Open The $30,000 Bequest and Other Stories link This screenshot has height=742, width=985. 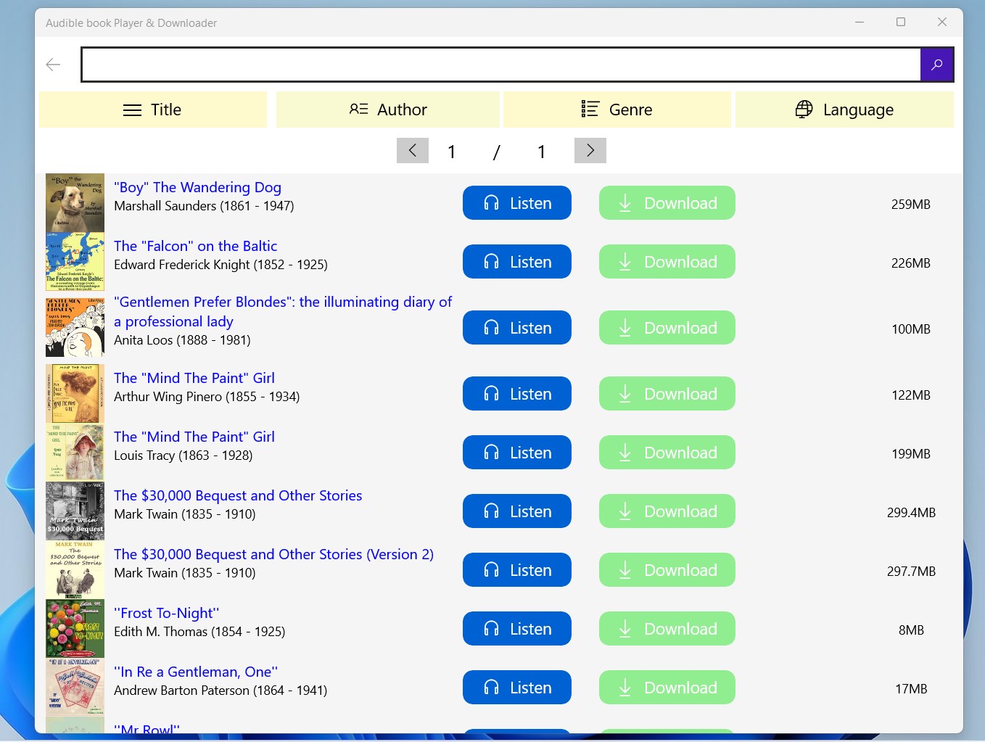(x=238, y=495)
